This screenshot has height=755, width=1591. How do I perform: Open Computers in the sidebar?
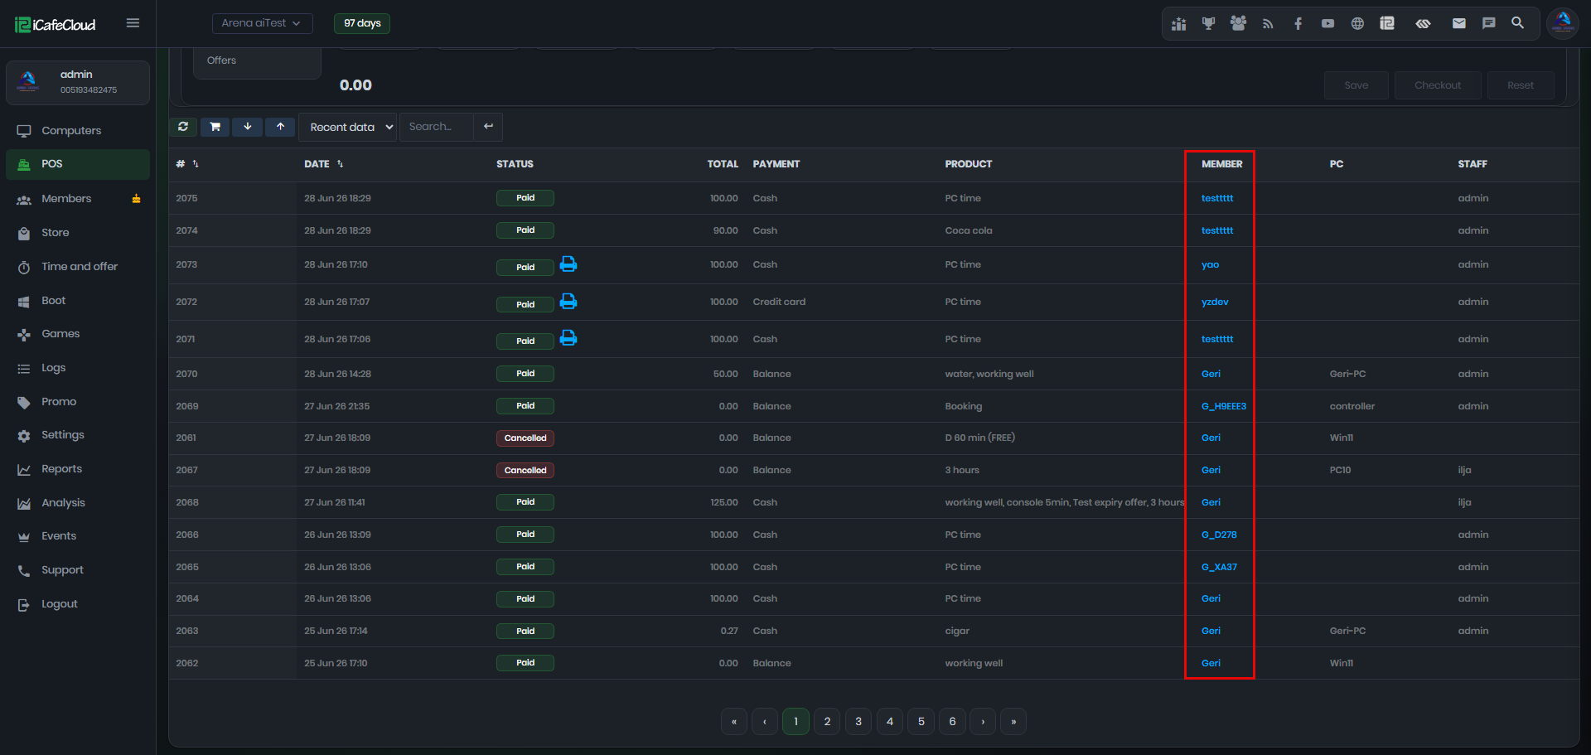point(78,131)
